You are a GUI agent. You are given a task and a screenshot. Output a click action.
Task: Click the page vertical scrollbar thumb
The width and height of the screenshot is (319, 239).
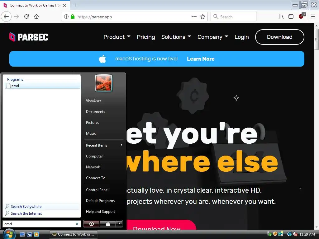click(316, 39)
